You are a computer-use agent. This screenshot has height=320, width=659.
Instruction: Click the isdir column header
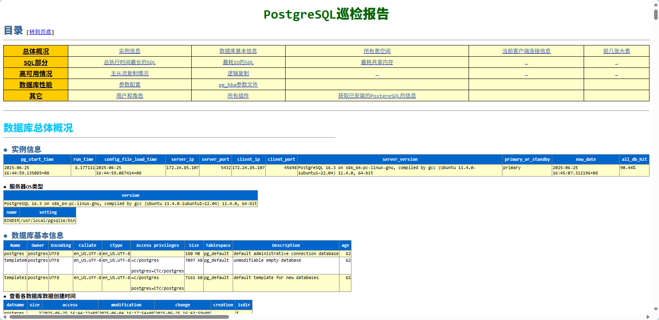244,305
